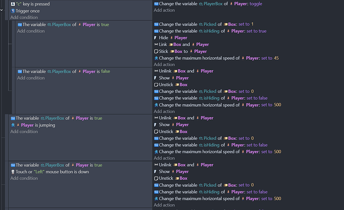
Task: Click the platformer icon beside Player is jumping
Action: coord(12,125)
